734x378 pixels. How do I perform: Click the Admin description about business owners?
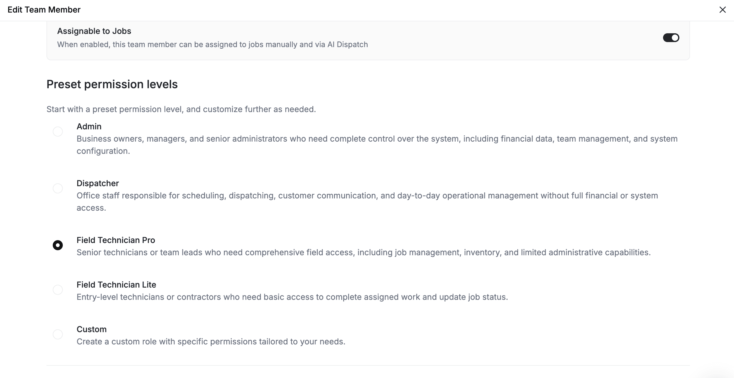coord(377,139)
